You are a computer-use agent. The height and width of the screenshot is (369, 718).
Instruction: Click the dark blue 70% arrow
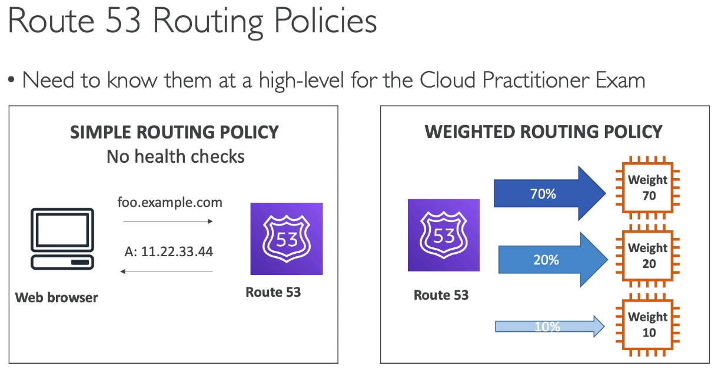(x=550, y=193)
